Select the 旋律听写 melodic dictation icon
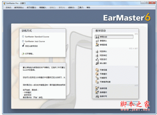 coord(97,96)
